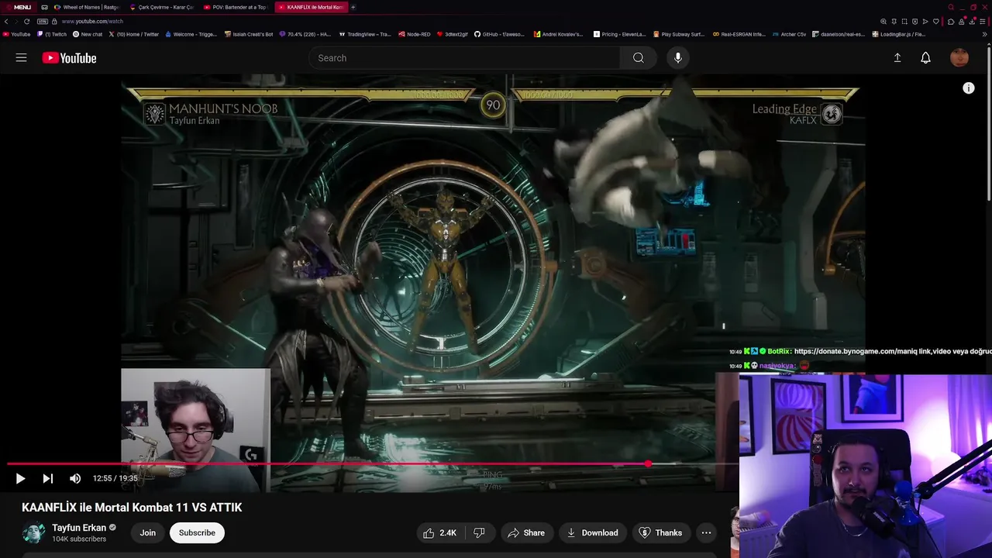The image size is (992, 558).
Task: Open the Twitch bookmark
Action: pyautogui.click(x=52, y=34)
